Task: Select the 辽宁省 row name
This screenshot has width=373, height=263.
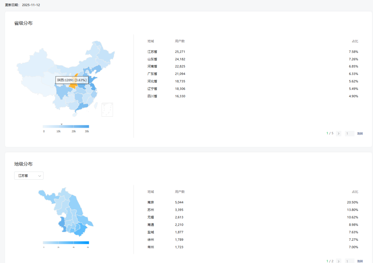Action: (152, 89)
